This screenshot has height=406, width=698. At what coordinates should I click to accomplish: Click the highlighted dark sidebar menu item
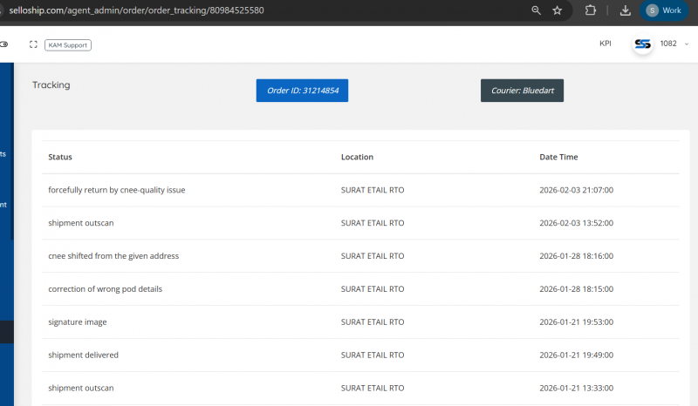(6, 331)
